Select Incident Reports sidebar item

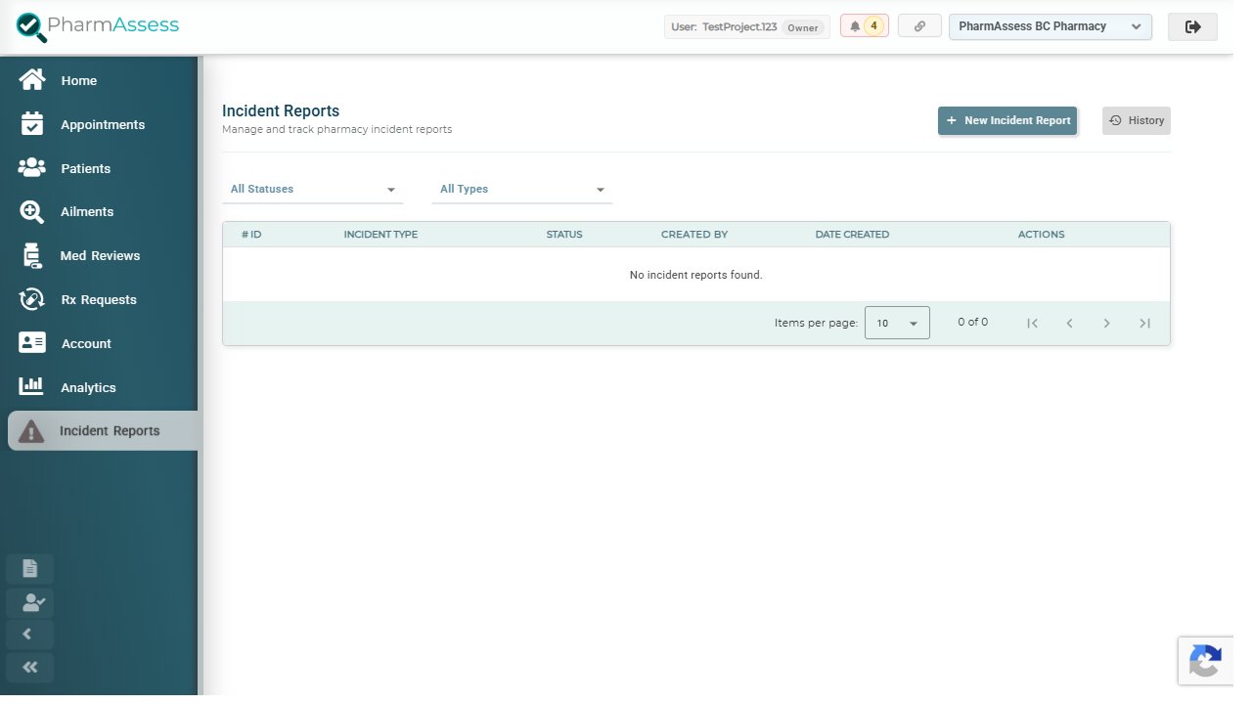point(105,430)
